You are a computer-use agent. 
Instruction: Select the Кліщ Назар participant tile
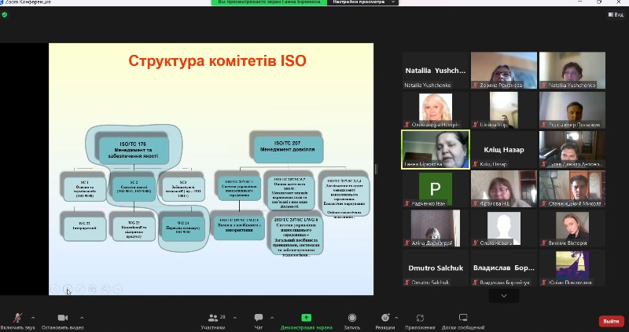503,149
